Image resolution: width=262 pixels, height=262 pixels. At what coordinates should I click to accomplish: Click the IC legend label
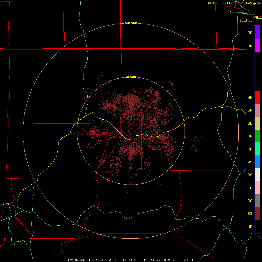click(x=250, y=188)
